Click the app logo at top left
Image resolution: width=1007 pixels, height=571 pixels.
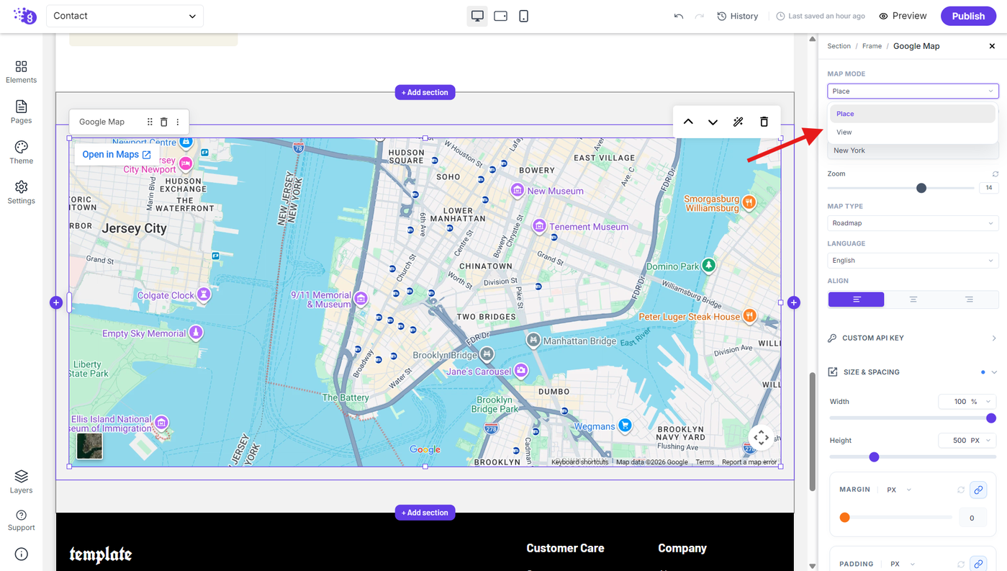point(24,16)
